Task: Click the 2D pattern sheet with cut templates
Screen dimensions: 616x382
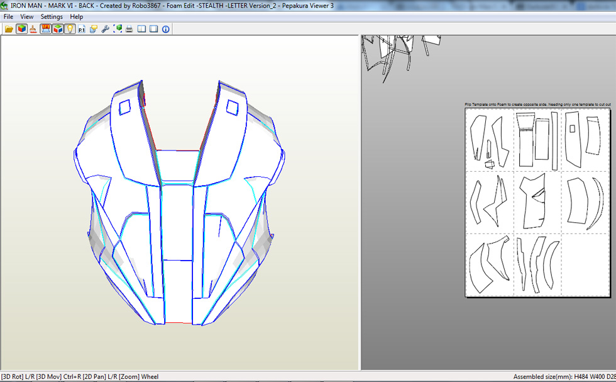Action: (537, 202)
